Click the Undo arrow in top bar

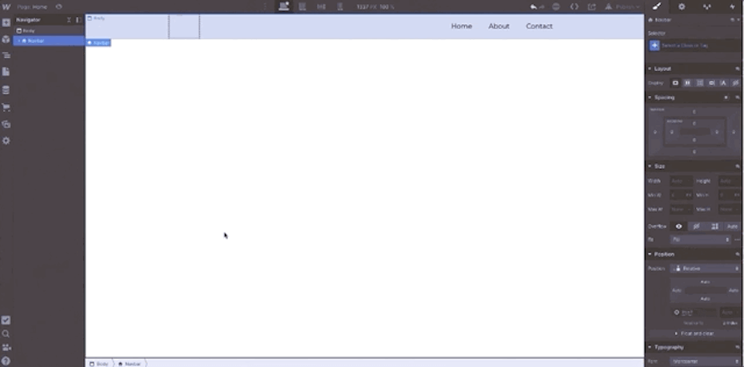click(x=534, y=6)
